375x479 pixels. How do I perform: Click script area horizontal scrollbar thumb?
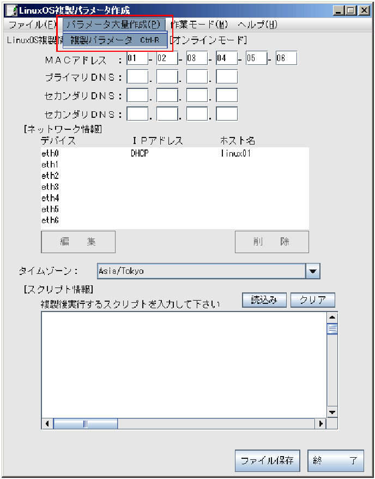pyautogui.click(x=86, y=424)
